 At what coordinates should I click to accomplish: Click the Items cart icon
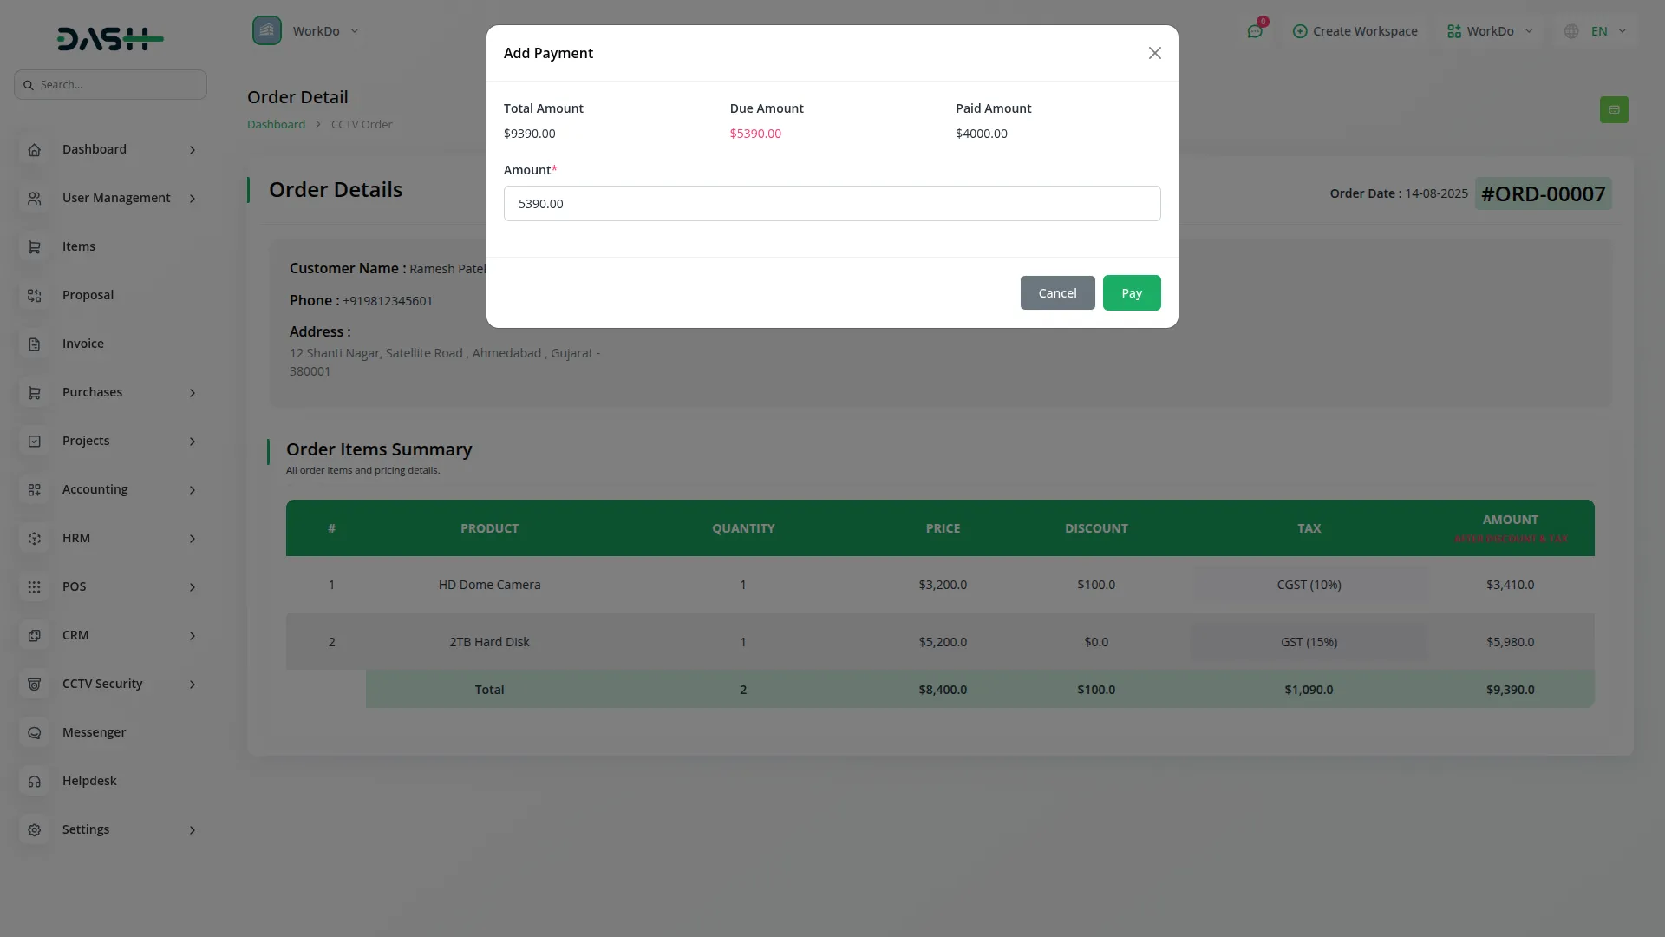pos(35,247)
